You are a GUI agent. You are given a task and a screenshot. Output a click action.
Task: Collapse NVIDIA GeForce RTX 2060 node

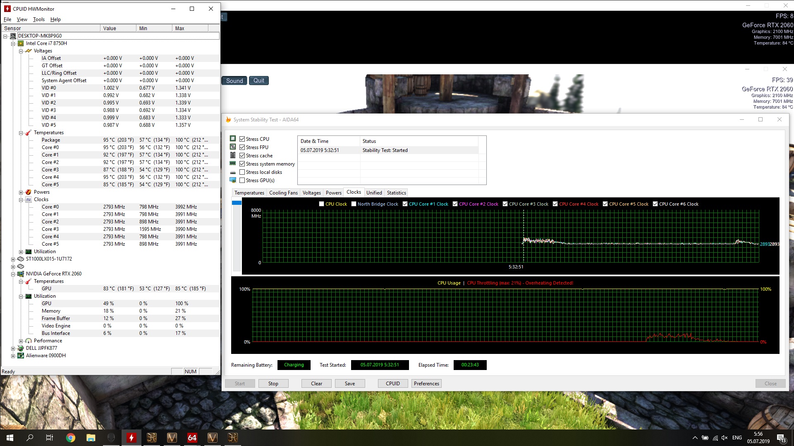click(x=13, y=274)
